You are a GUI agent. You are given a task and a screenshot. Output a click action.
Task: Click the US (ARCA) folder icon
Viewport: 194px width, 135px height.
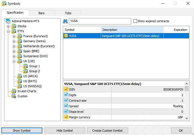click(x=20, y=76)
